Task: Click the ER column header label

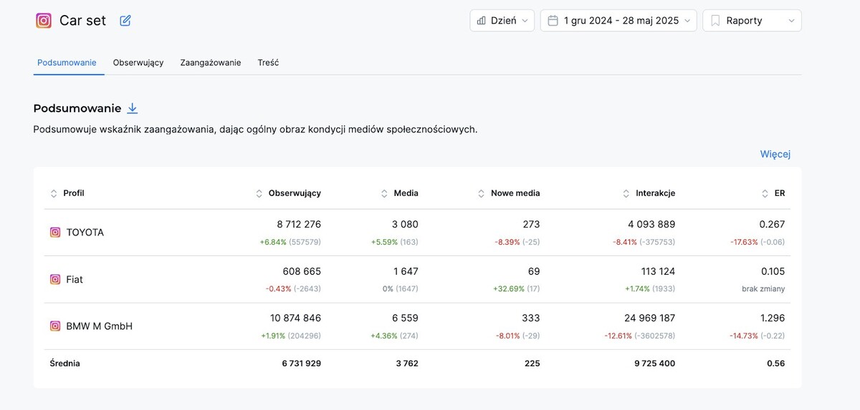Action: tap(780, 193)
